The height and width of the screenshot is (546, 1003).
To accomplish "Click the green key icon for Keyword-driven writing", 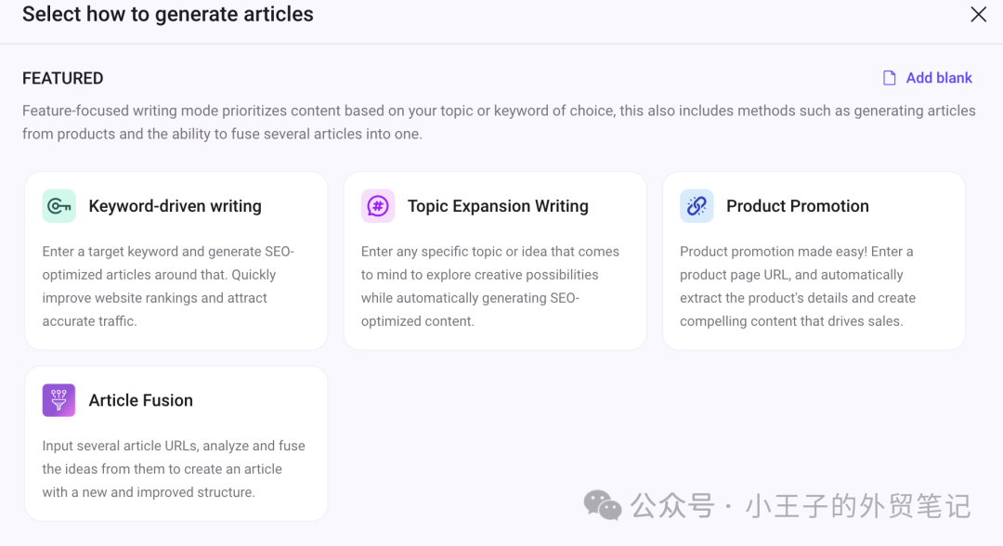I will 59,206.
